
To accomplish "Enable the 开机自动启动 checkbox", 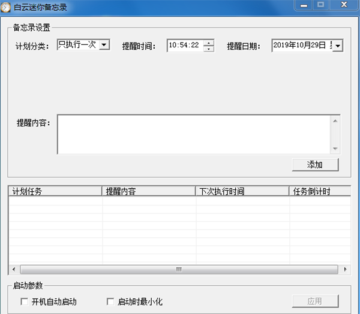I will coord(25,301).
